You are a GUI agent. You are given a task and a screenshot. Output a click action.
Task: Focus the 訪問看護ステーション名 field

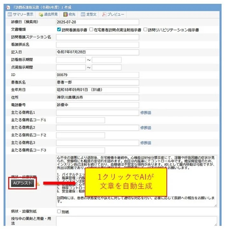tap(97, 37)
